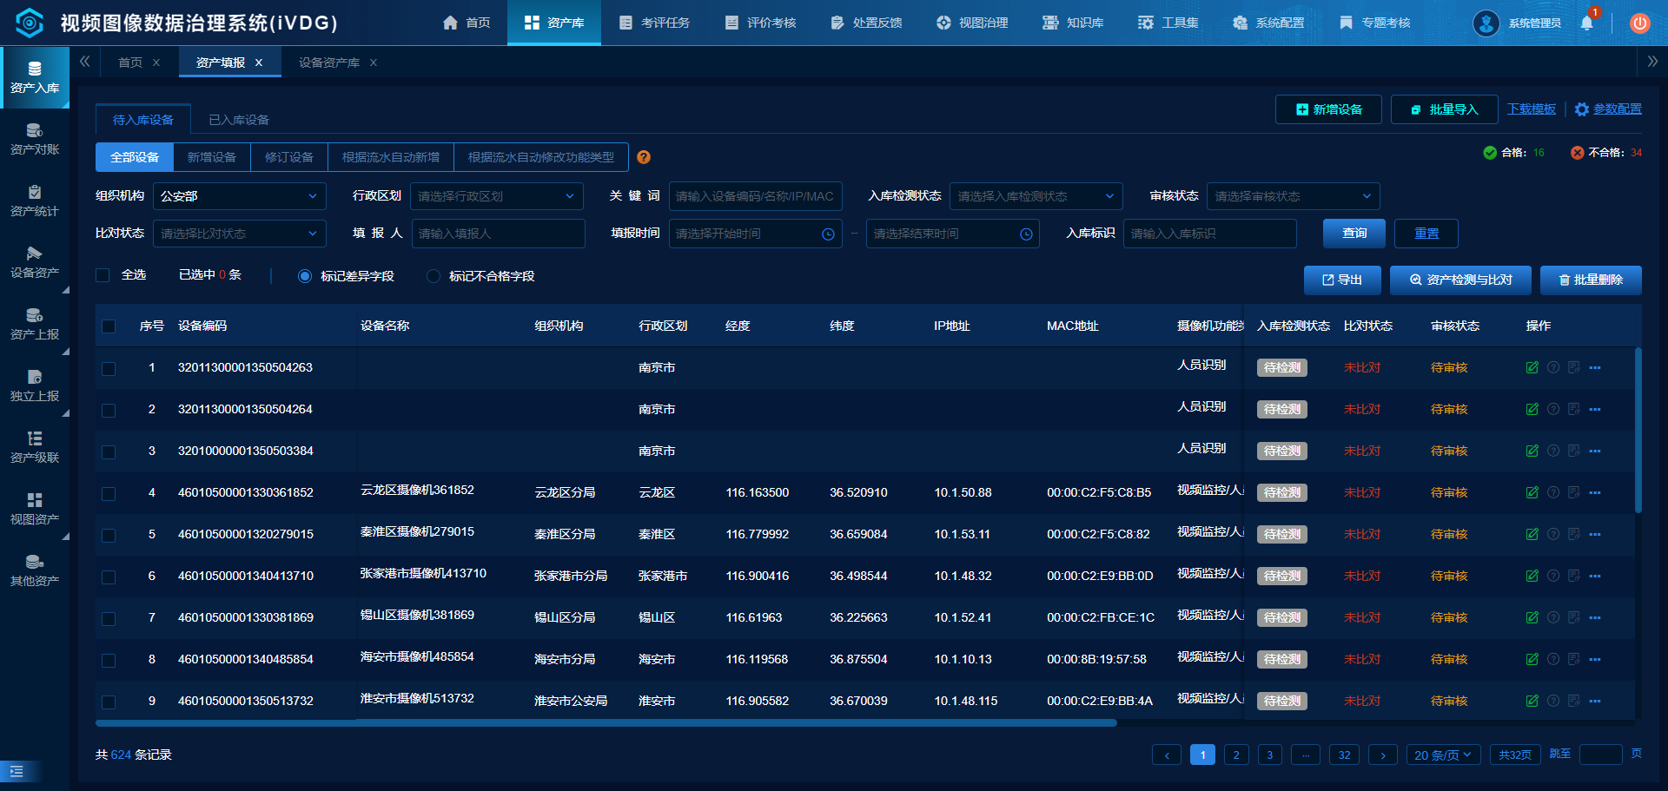
Task: Open the 审核状态 dropdown
Action: (x=1294, y=196)
